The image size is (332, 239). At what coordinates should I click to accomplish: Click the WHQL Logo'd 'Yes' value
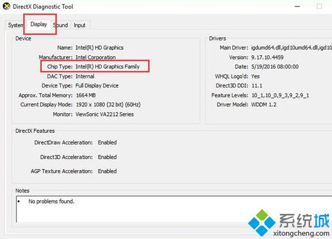click(x=255, y=76)
